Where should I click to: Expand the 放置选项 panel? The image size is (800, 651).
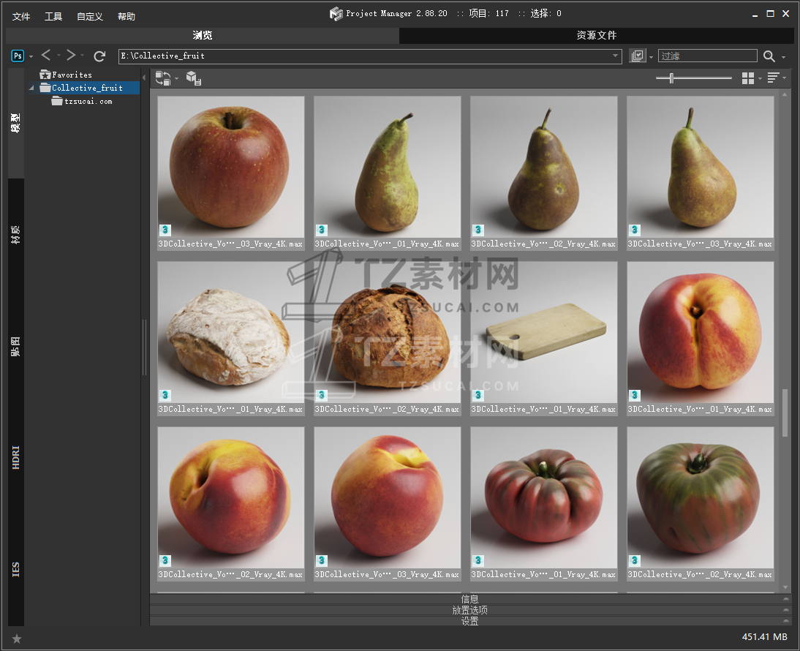(469, 610)
